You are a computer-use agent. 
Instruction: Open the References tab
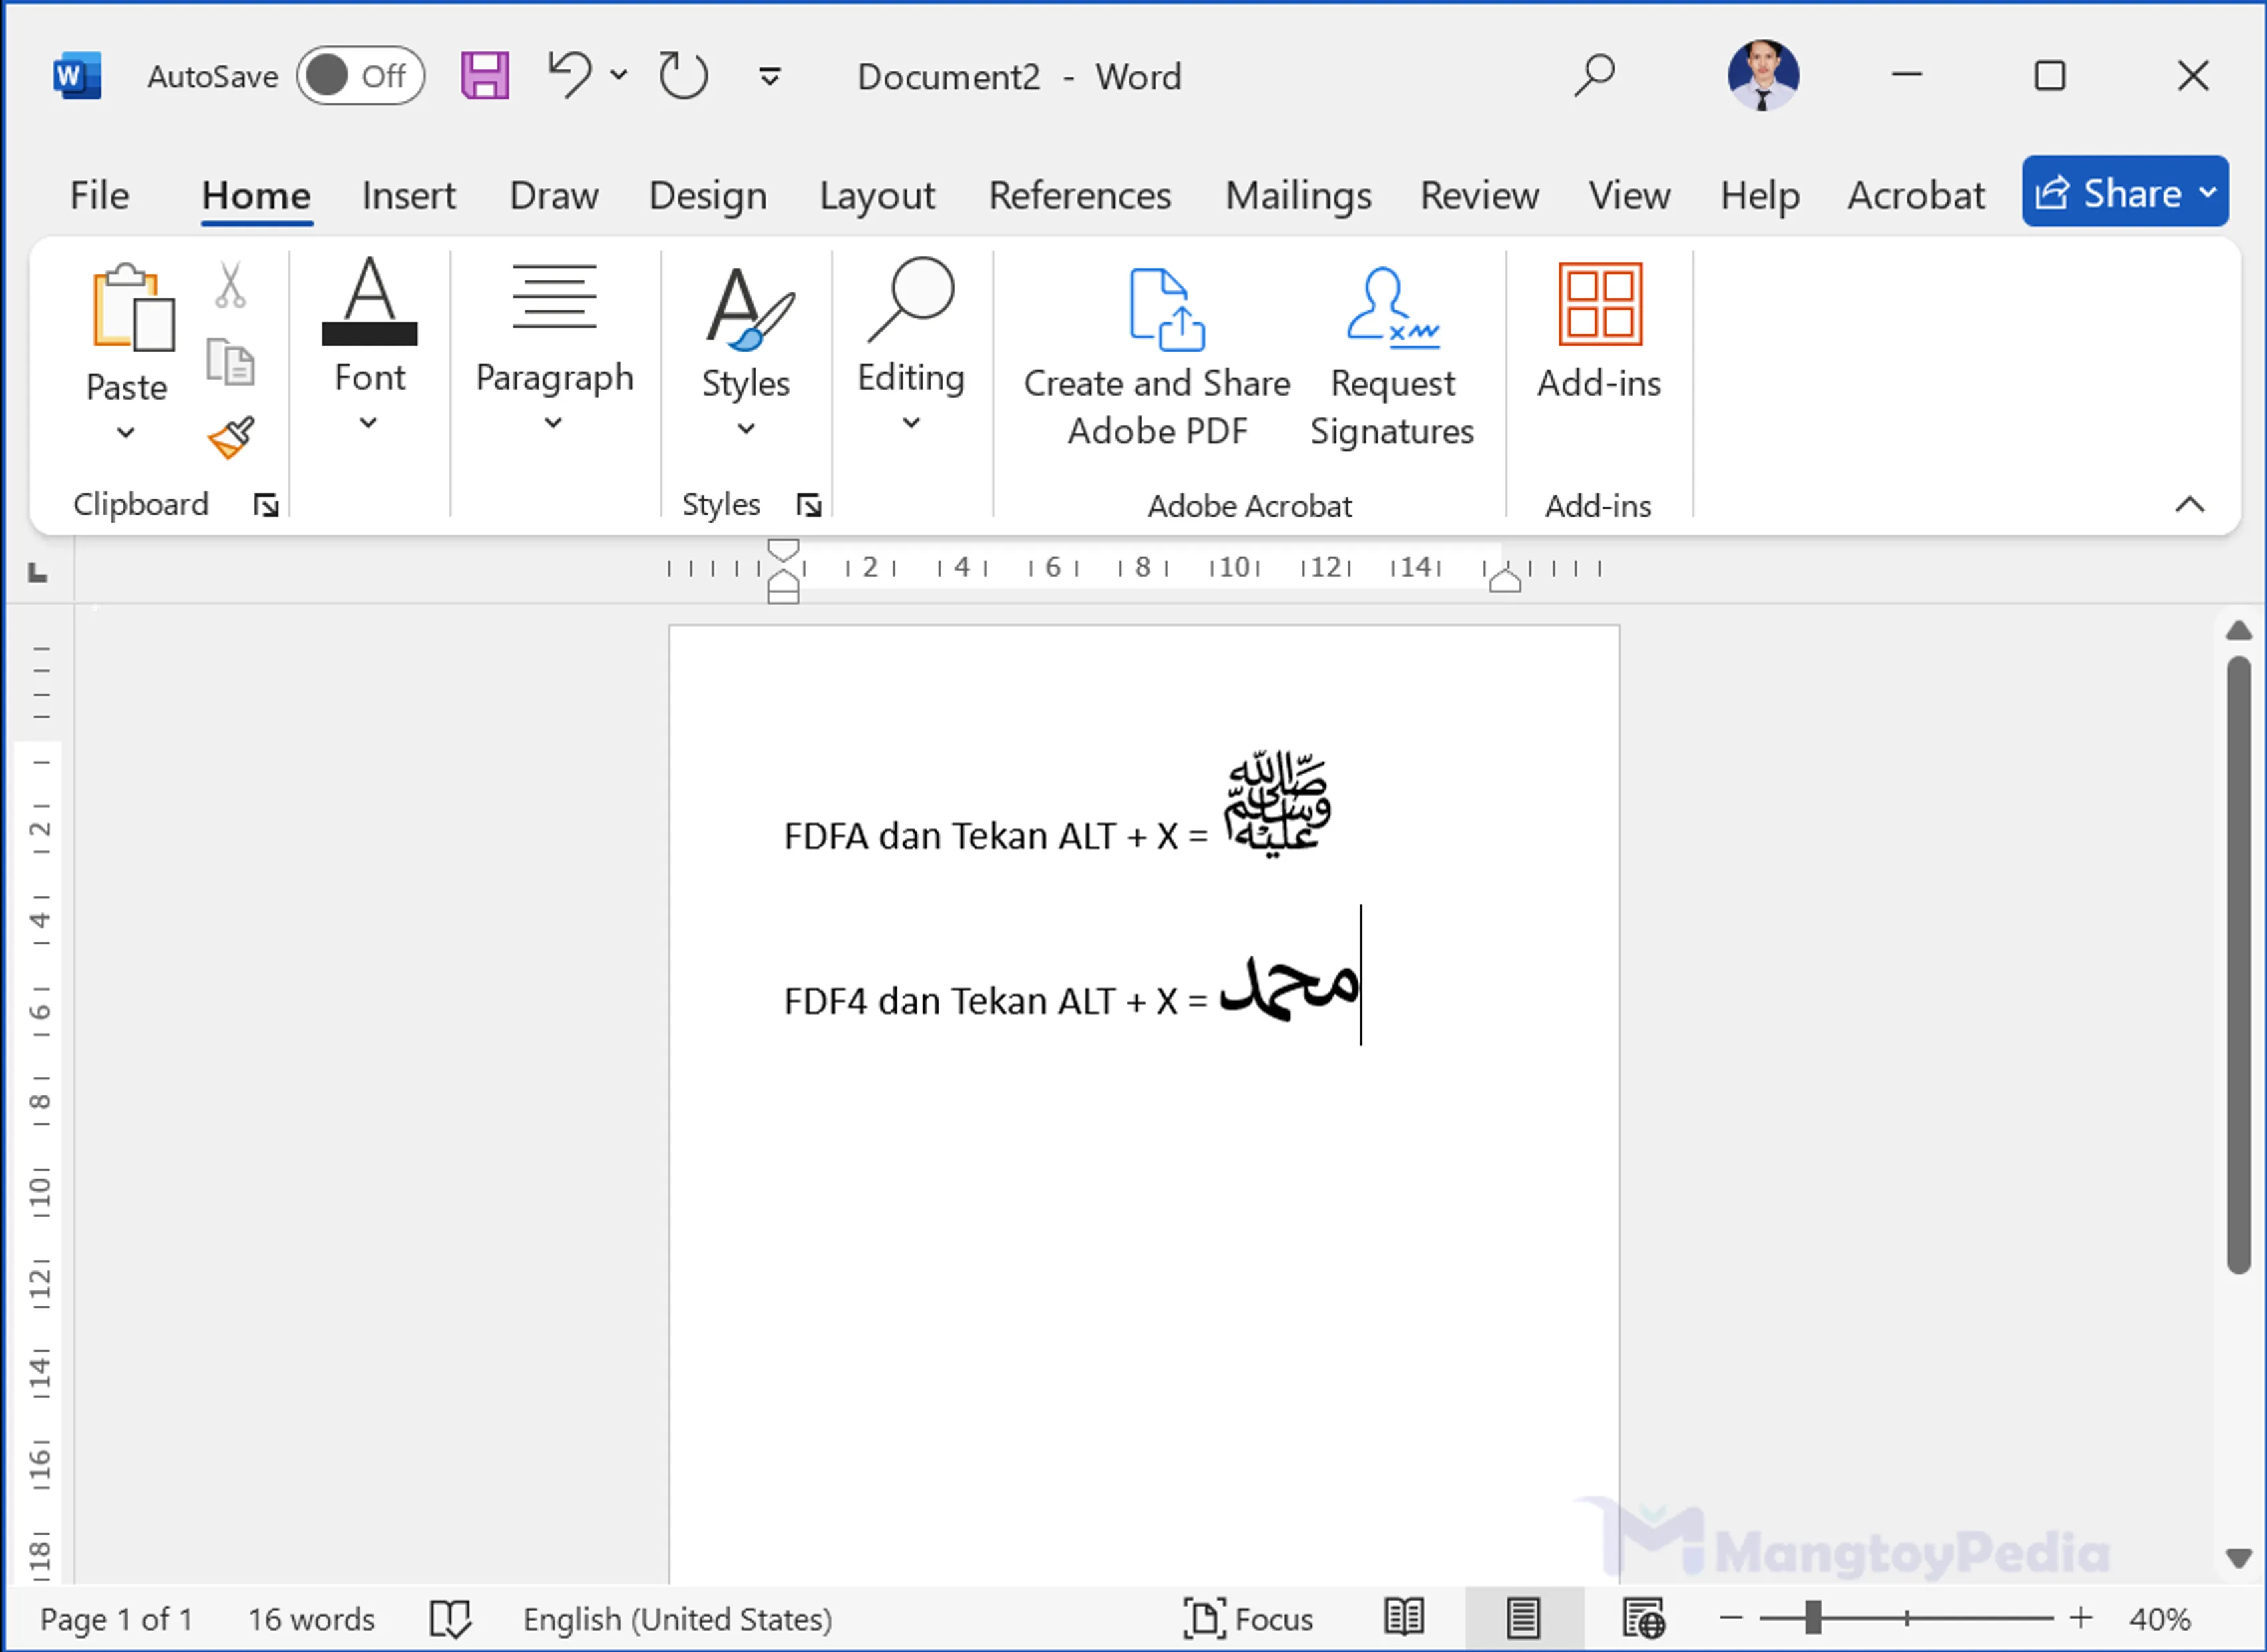pos(1079,195)
